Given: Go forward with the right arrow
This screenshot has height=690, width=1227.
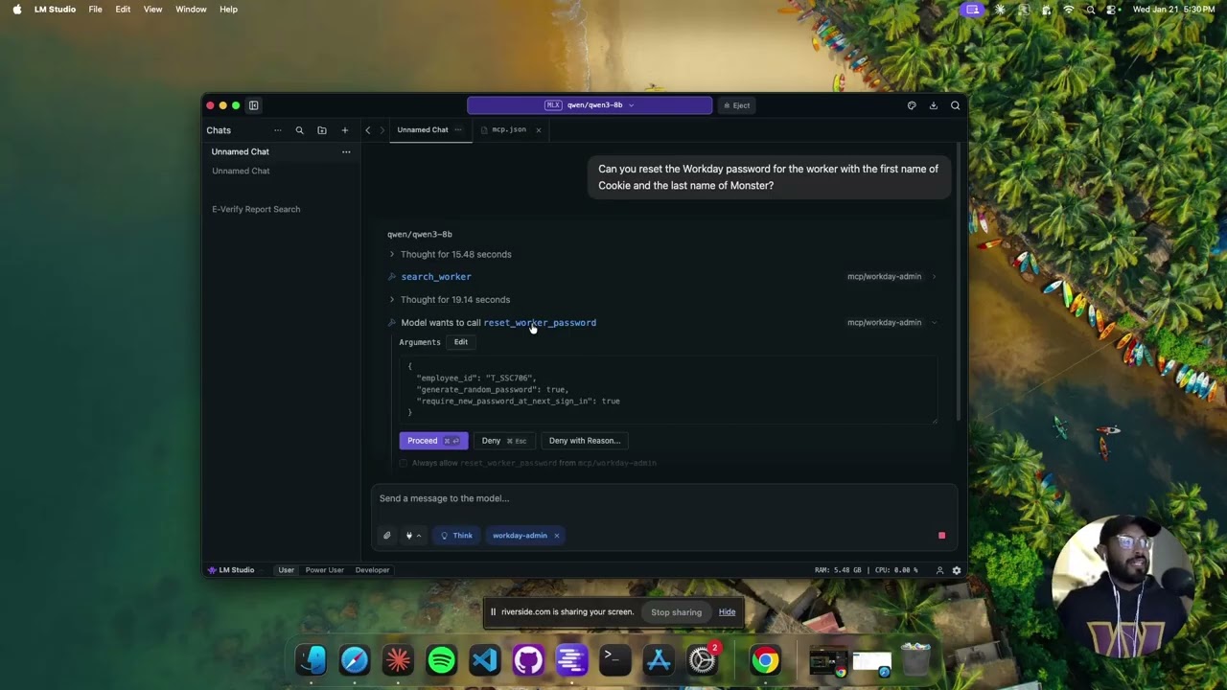Looking at the screenshot, I should pos(382,130).
